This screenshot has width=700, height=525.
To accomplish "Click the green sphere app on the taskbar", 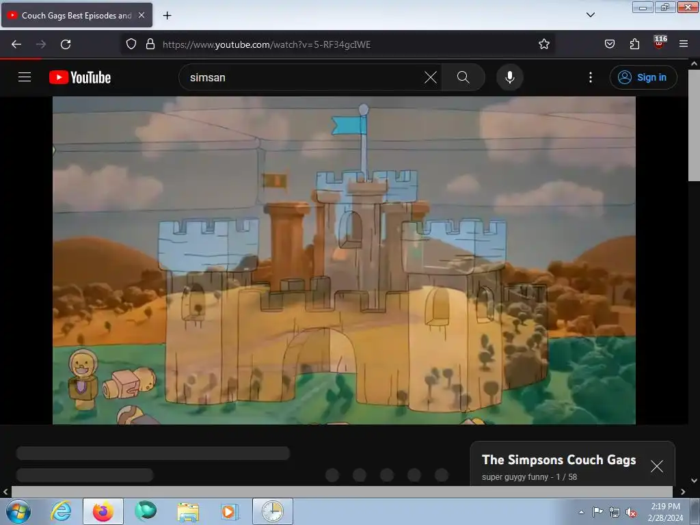I will pos(146,511).
